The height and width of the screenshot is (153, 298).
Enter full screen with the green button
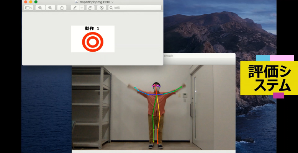[x=36, y=2]
